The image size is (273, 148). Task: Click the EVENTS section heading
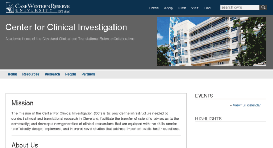(204, 96)
